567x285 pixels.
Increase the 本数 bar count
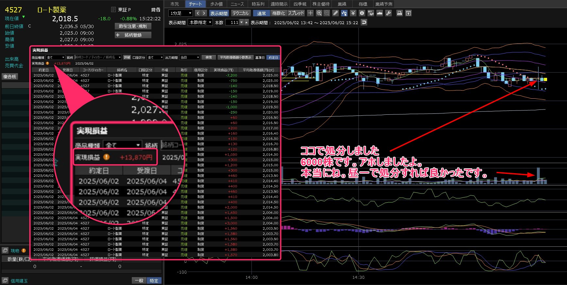[x=247, y=22]
